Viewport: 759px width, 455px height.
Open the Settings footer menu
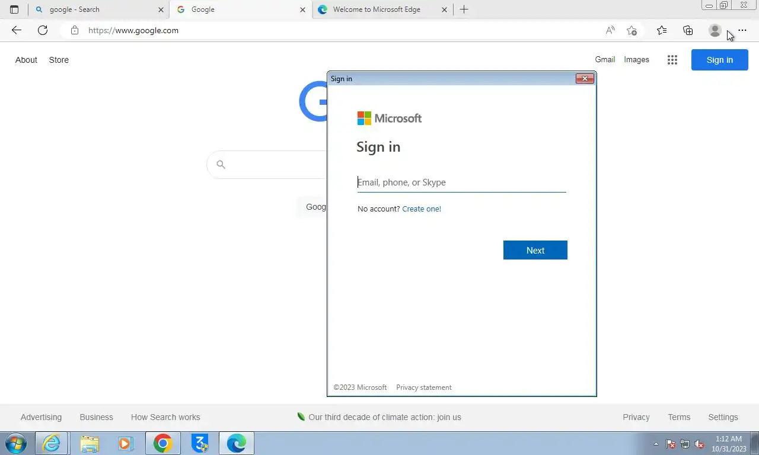[x=723, y=417]
